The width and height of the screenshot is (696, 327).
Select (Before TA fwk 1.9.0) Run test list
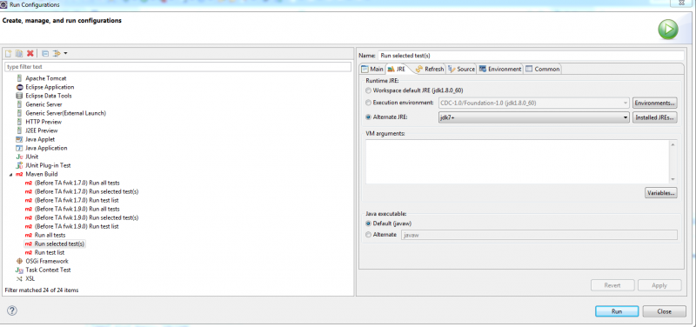(x=77, y=226)
